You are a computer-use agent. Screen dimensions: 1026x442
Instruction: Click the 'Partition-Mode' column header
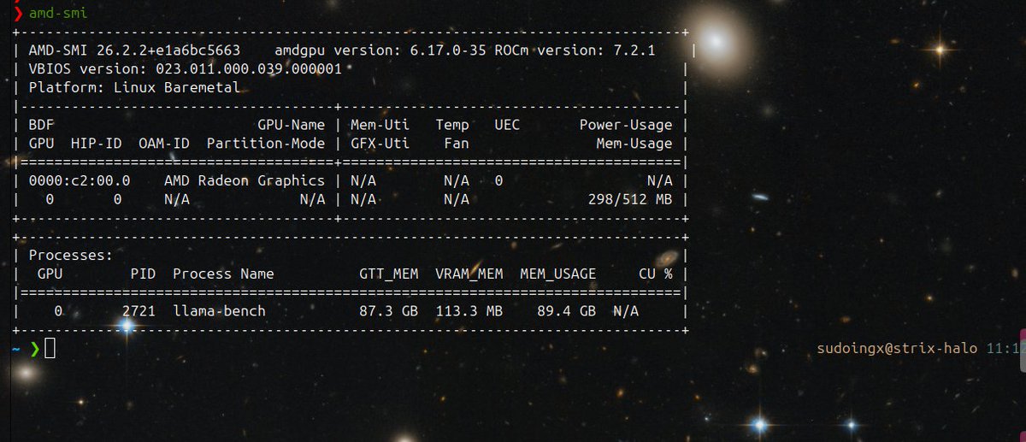tap(266, 144)
